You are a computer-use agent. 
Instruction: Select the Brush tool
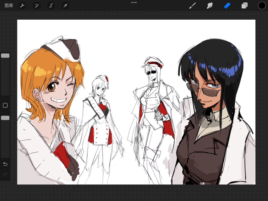pos(192,5)
